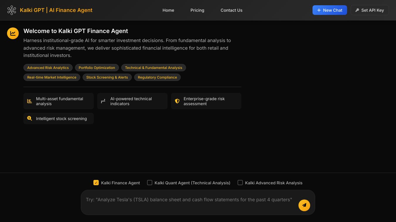Image resolution: width=396 pixels, height=222 pixels.
Task: Start a New Chat
Action: [x=330, y=10]
